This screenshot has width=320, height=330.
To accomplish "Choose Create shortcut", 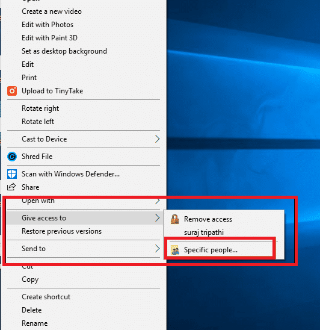I will pyautogui.click(x=46, y=297).
